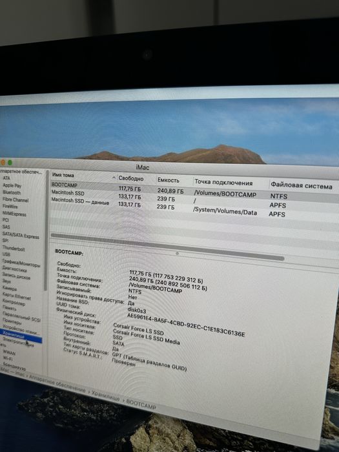Open Брандмауэр in the sidebar
The width and height of the screenshot is (339, 452).
coord(14,366)
